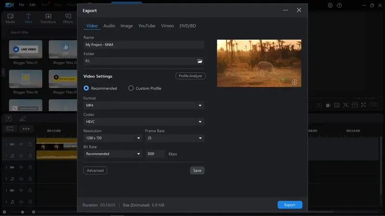
Task: Select the Recommended radio button
Action: click(x=86, y=88)
